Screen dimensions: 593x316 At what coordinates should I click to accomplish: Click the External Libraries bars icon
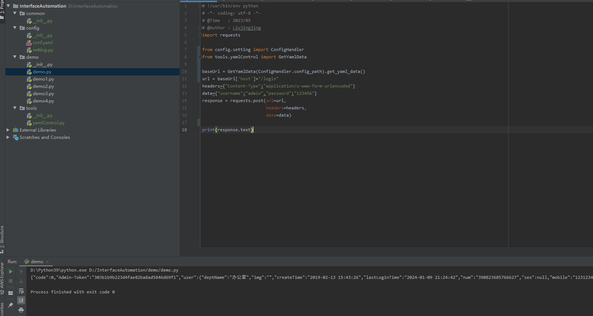pos(16,130)
